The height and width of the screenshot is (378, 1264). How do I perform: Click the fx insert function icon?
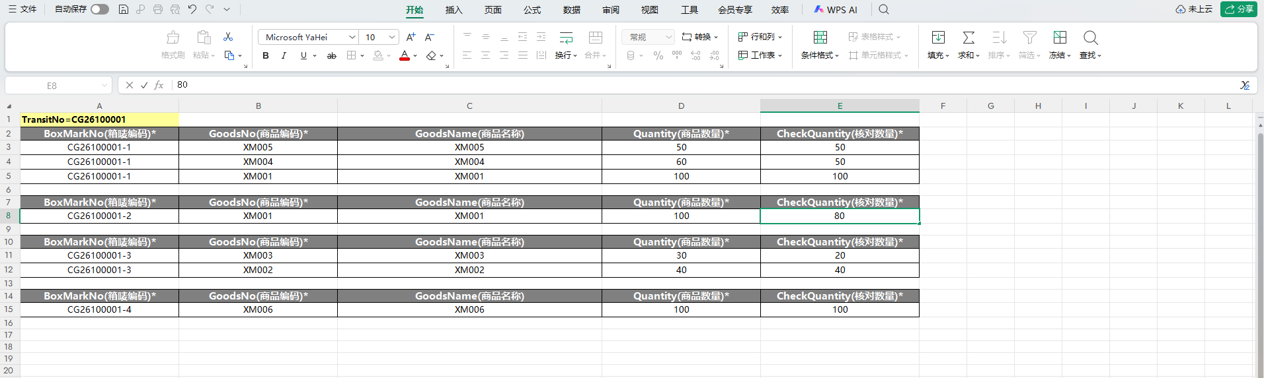click(x=159, y=85)
